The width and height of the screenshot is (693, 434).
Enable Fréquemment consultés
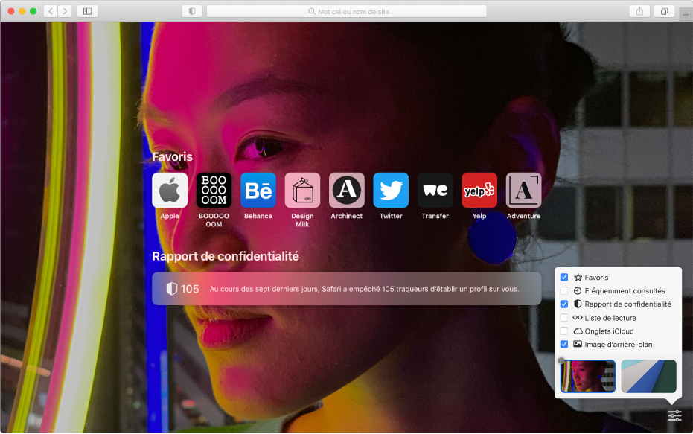pyautogui.click(x=564, y=290)
